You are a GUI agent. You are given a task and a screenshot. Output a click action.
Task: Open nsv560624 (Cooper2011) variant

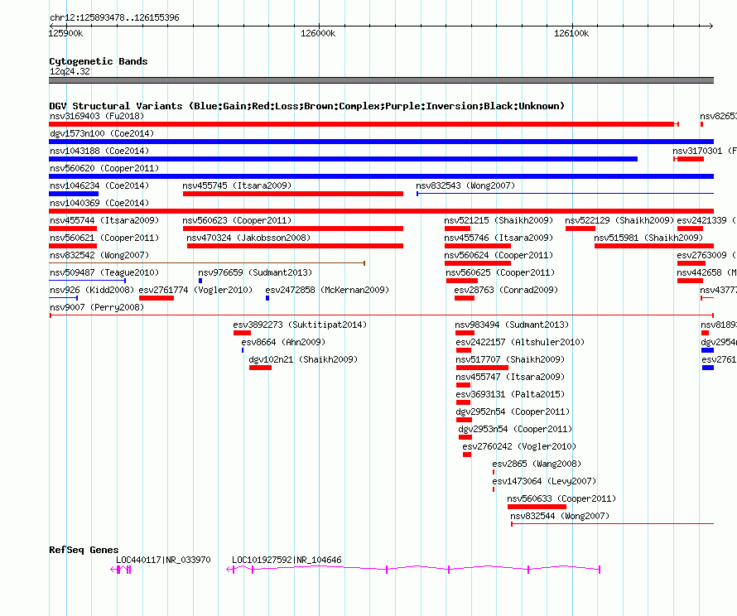[499, 255]
